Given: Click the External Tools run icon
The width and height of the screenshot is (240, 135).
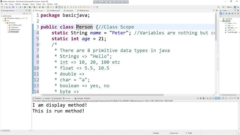Looking at the screenshot, I should [34, 7].
